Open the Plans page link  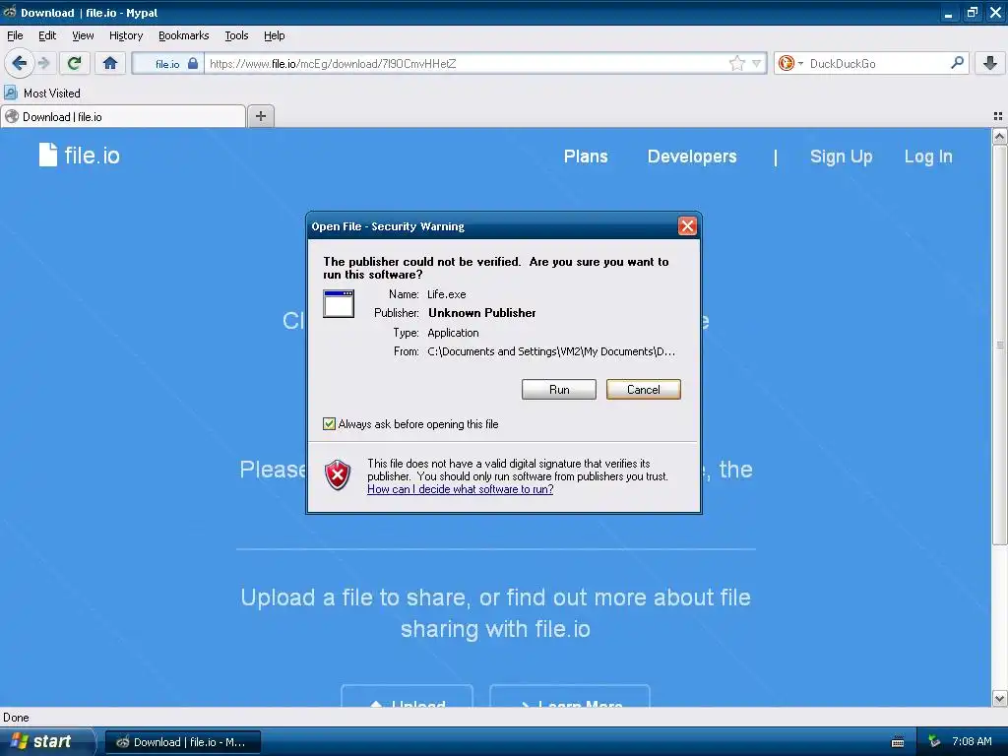pyautogui.click(x=586, y=157)
